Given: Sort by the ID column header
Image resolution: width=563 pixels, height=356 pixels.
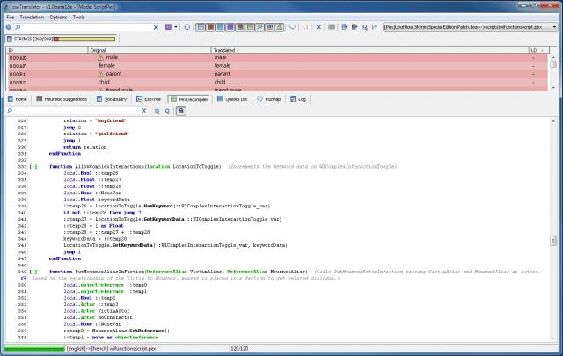Looking at the screenshot, I should (x=48, y=50).
